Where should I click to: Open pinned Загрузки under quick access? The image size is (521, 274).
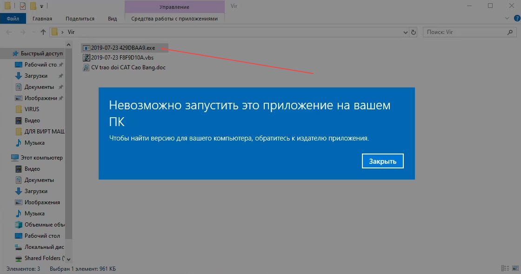click(x=36, y=76)
